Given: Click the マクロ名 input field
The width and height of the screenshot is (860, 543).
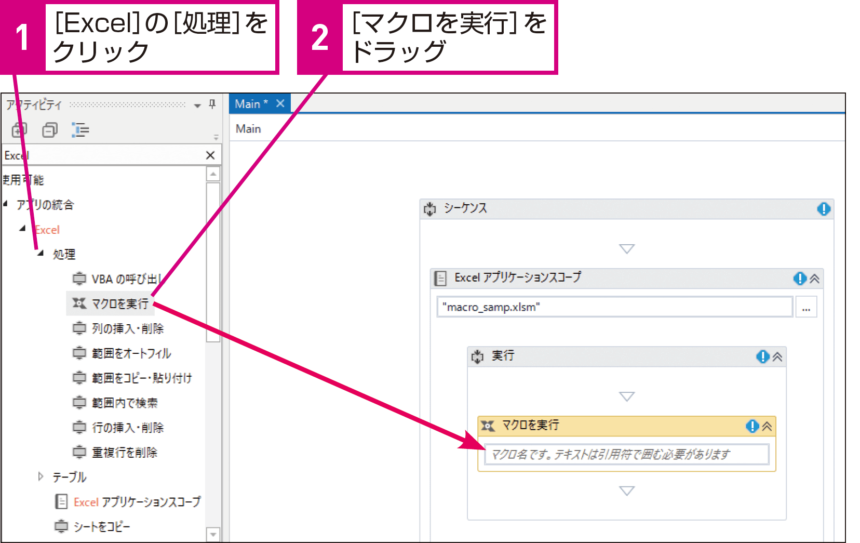Looking at the screenshot, I should (x=627, y=454).
